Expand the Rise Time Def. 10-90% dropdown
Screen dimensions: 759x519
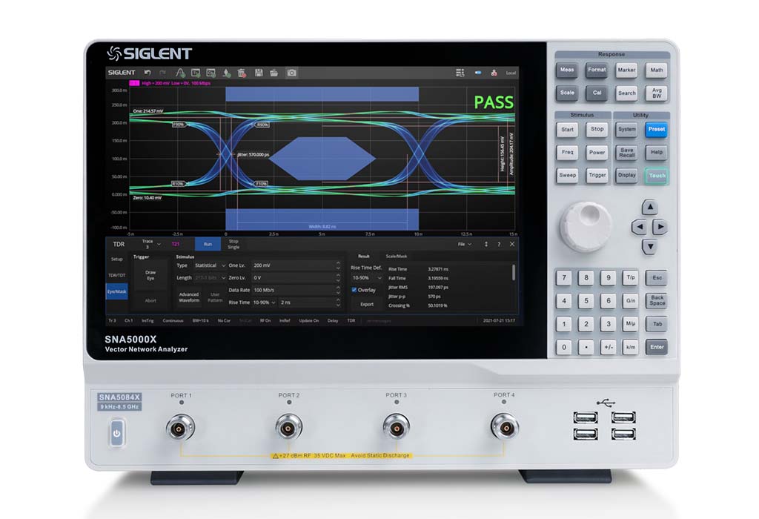366,278
